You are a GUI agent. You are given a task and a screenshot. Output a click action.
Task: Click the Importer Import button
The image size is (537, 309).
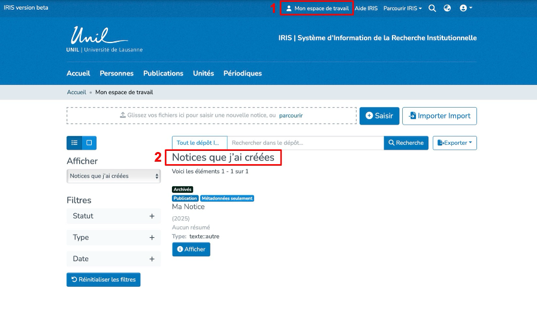(439, 116)
